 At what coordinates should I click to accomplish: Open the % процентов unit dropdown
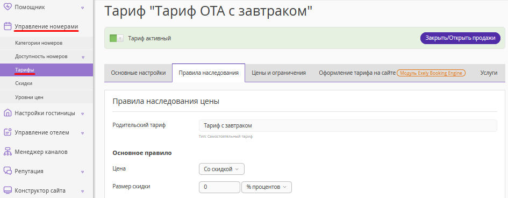267,187
